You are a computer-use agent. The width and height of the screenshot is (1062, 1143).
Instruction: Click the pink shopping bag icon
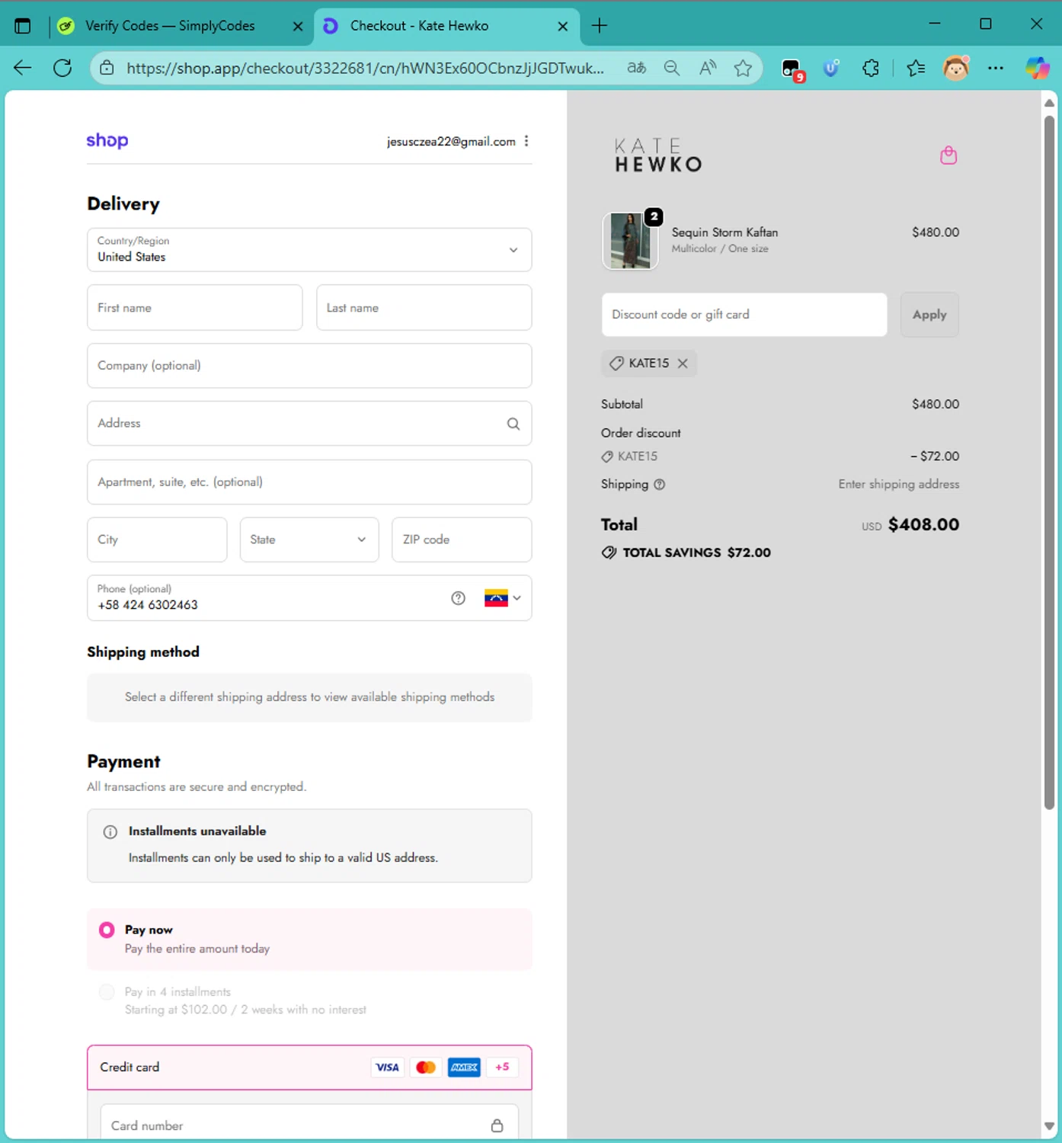948,155
